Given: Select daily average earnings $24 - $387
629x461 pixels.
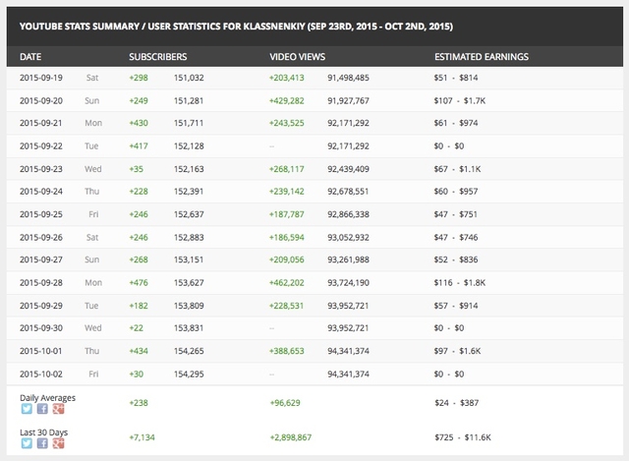Looking at the screenshot, I should pyautogui.click(x=456, y=403).
